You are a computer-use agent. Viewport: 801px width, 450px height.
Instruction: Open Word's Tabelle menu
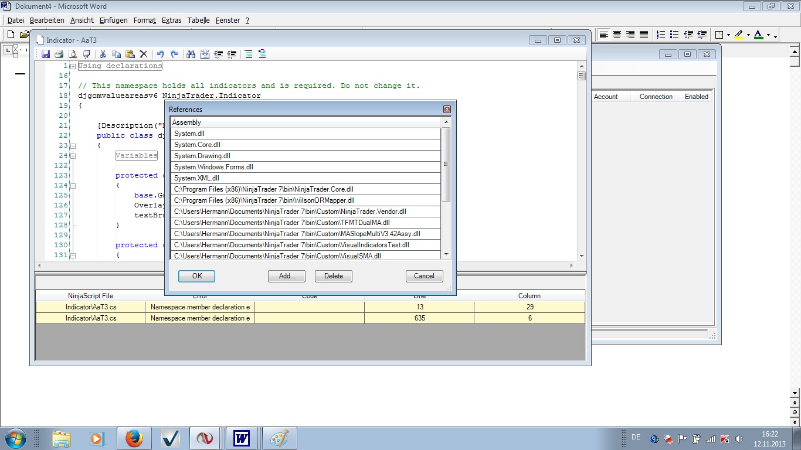(x=199, y=20)
